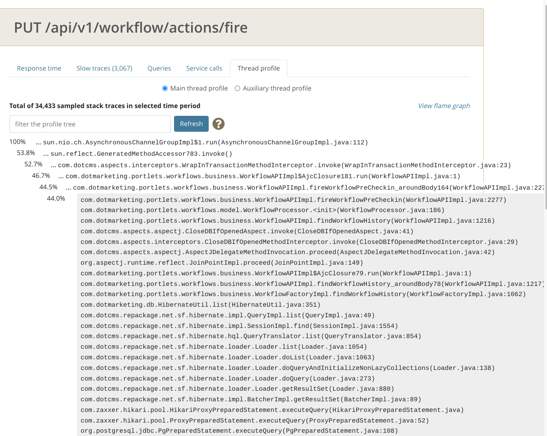Screen dimensions: 547x436
Task: Select the Thread profile tab
Action: pos(258,68)
